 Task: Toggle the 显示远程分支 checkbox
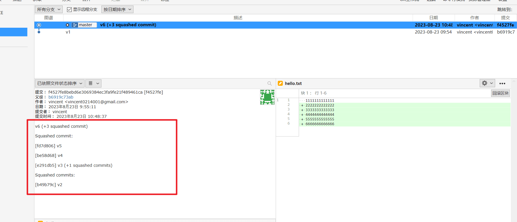pyautogui.click(x=69, y=10)
